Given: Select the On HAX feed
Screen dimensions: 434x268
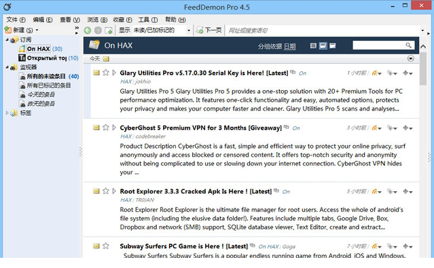Looking at the screenshot, I should [39, 49].
